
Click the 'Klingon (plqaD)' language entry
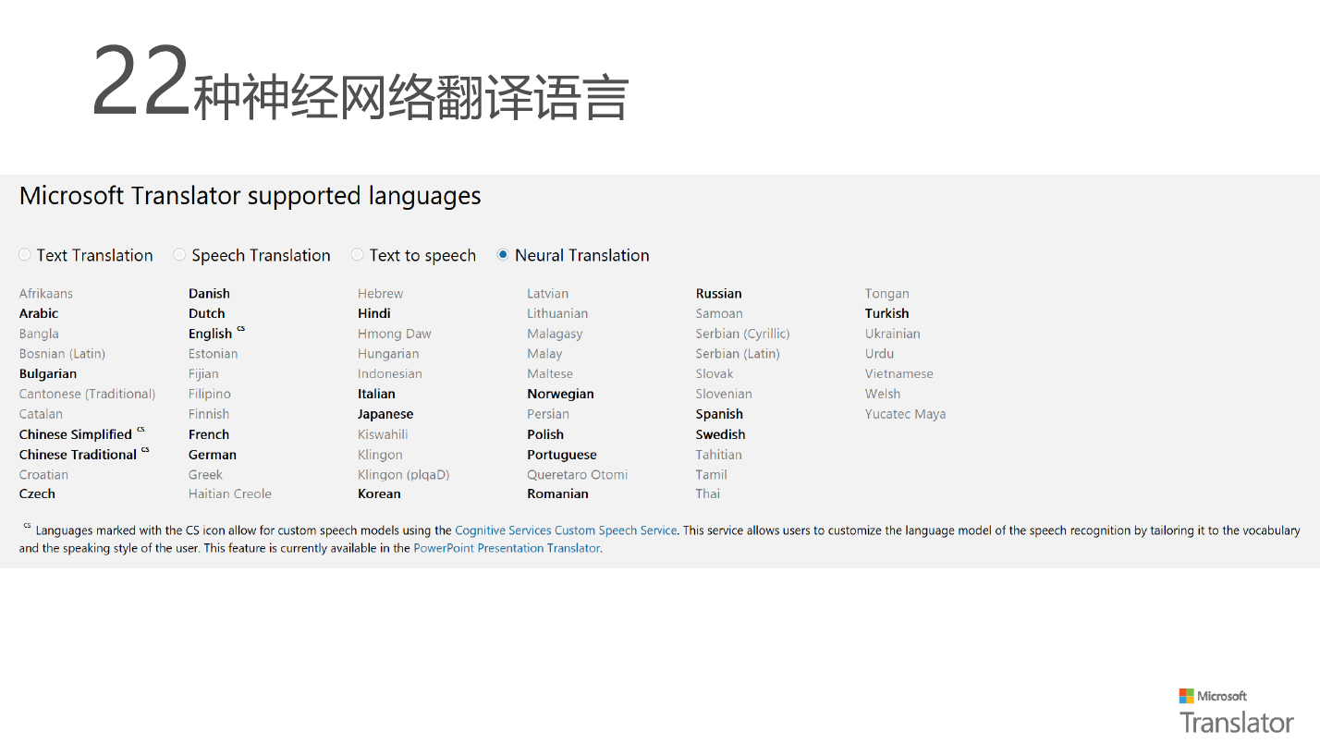tap(404, 475)
